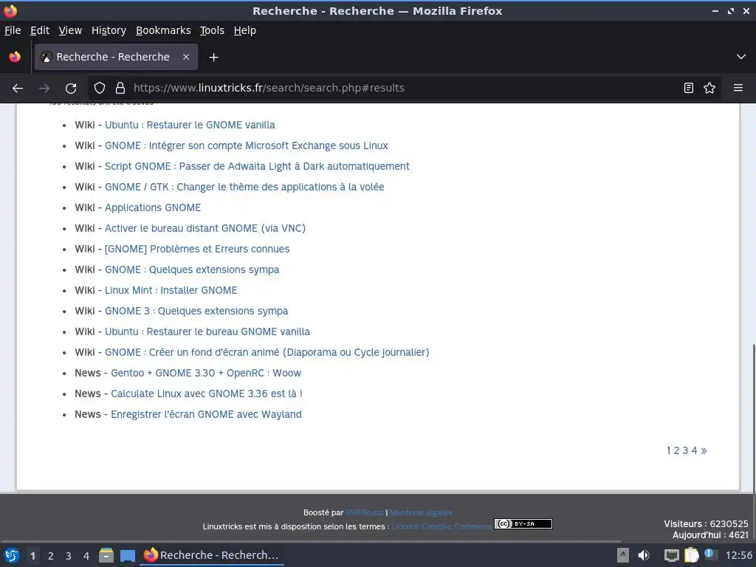This screenshot has height=567, width=756.
Task: Open the file manager panel icon
Action: [106, 555]
